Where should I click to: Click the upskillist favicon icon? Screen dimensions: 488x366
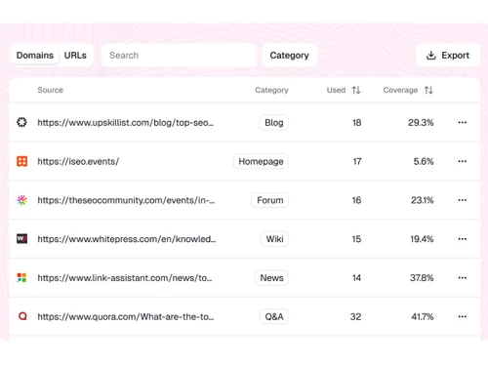[21, 122]
